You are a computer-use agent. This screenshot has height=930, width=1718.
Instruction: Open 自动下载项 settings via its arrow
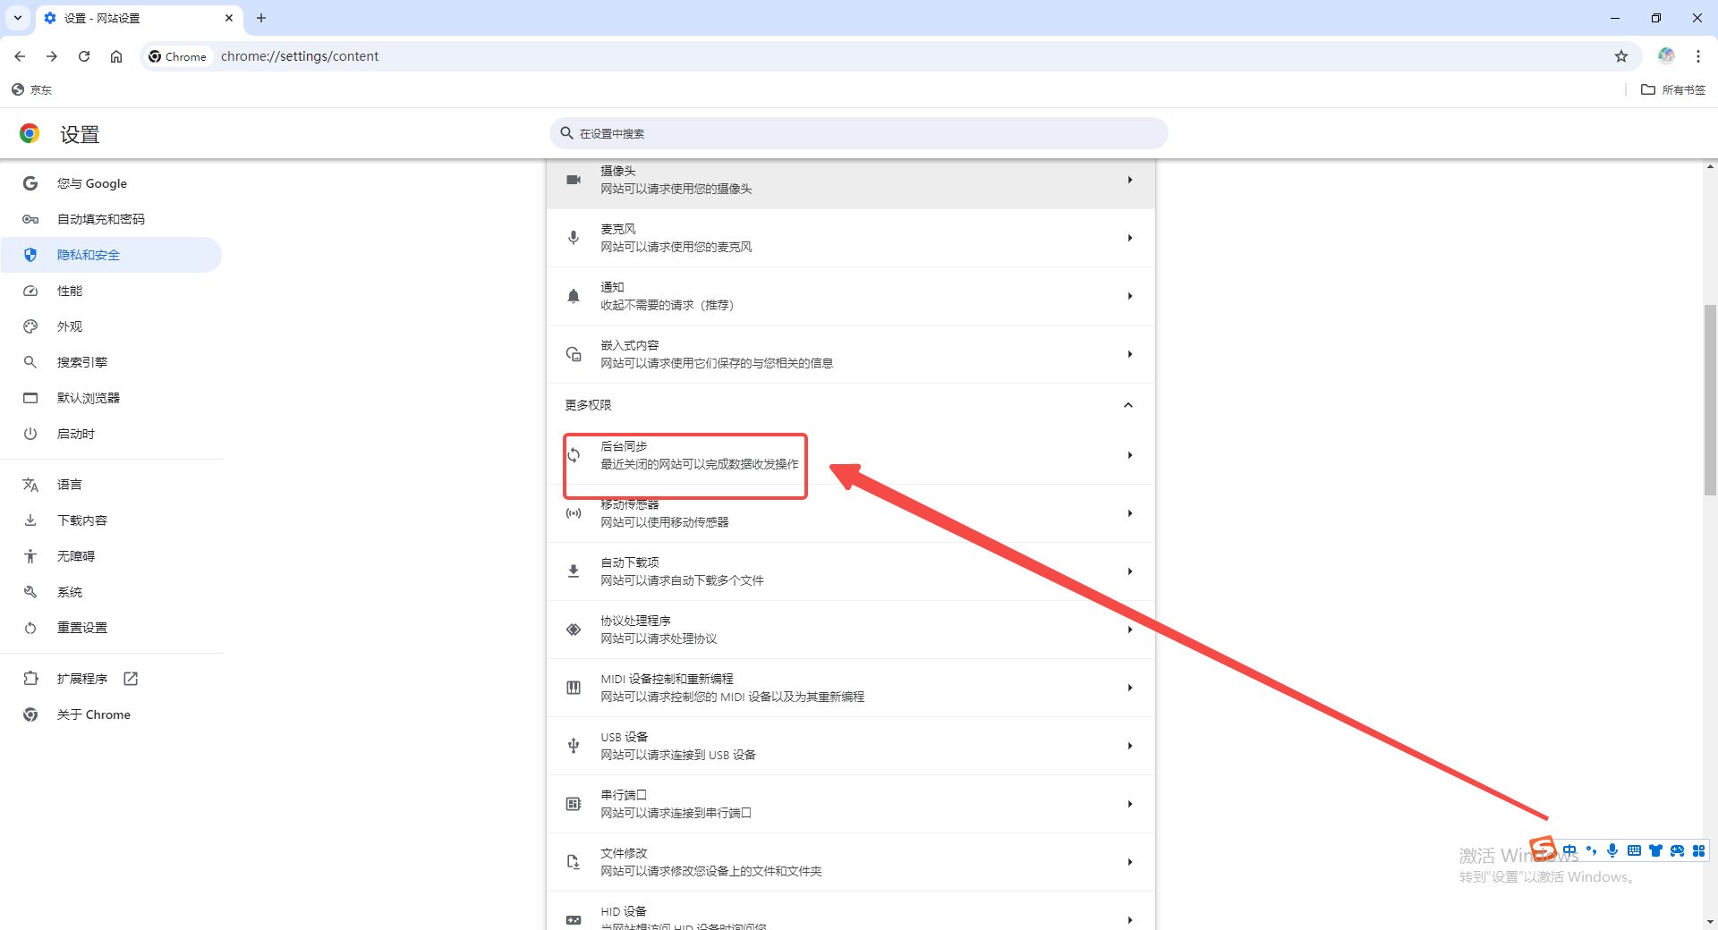point(1130,571)
